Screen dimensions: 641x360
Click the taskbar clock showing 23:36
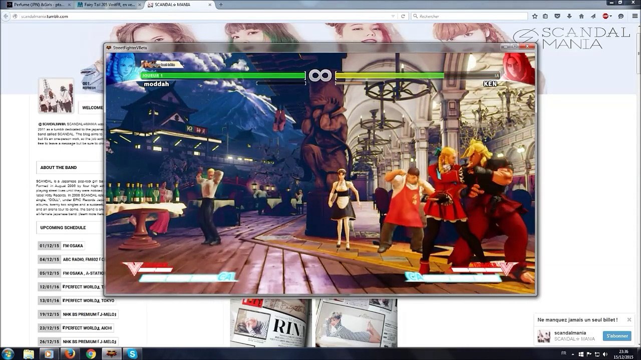[623, 354]
